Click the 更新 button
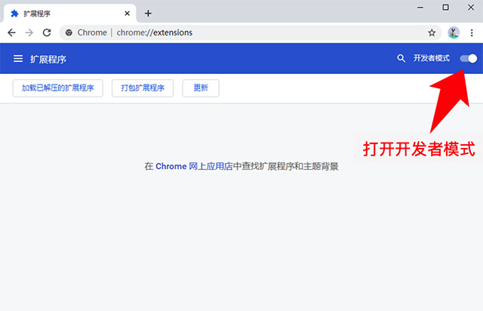This screenshot has height=311, width=483. (x=201, y=88)
